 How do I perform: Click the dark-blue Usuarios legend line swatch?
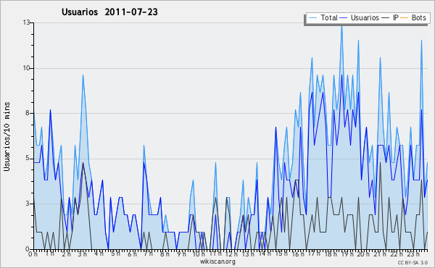coord(344,18)
